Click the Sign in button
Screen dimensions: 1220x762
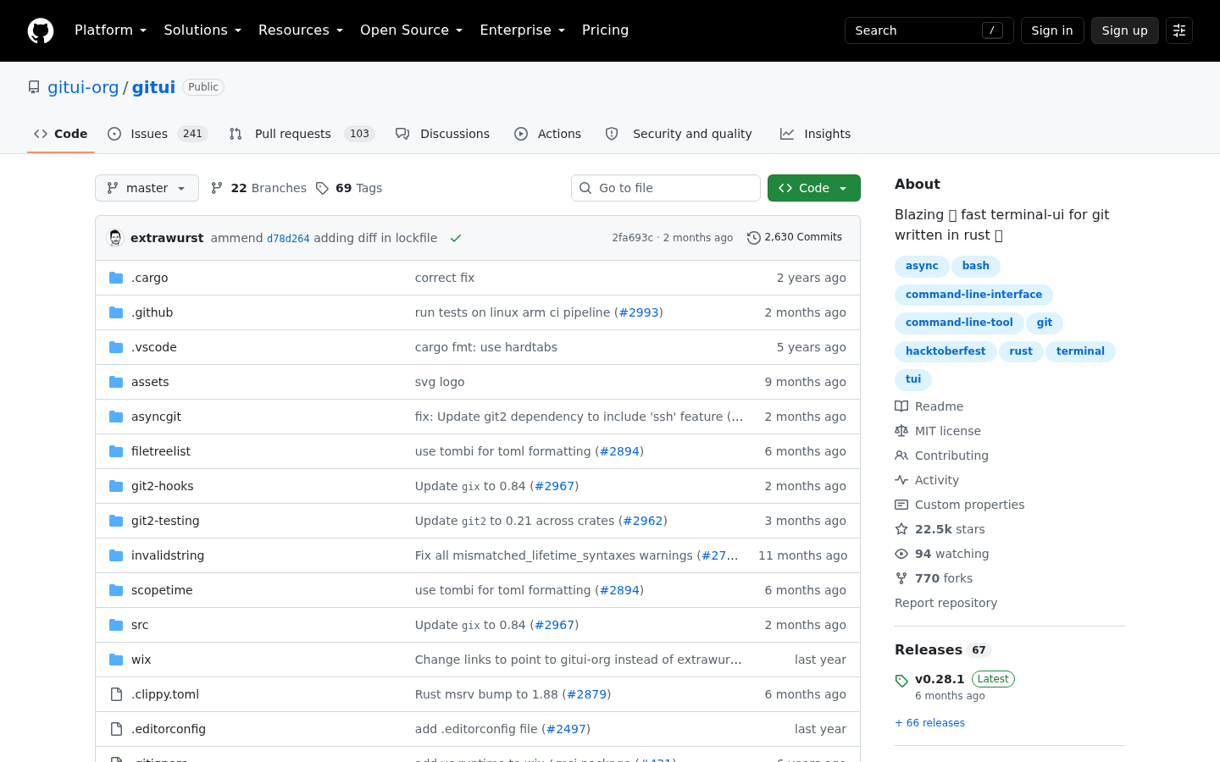pos(1052,30)
